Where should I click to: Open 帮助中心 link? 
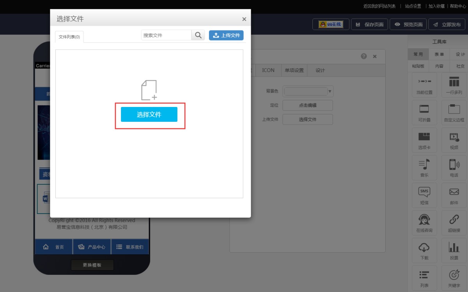458,6
